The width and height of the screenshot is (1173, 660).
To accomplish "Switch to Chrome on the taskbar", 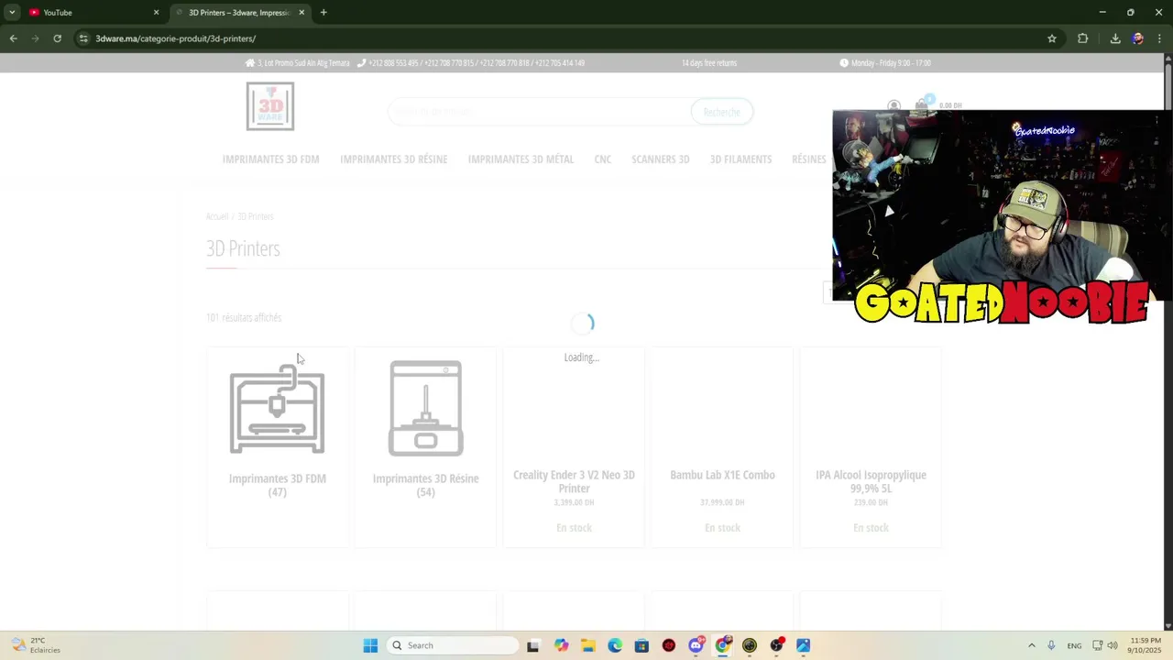I will coord(723,645).
